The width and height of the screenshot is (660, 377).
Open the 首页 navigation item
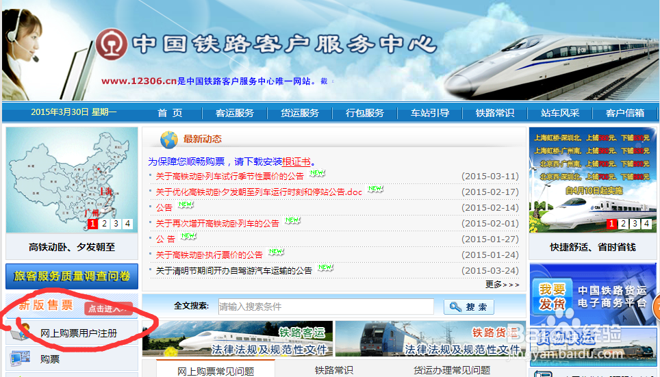[170, 113]
